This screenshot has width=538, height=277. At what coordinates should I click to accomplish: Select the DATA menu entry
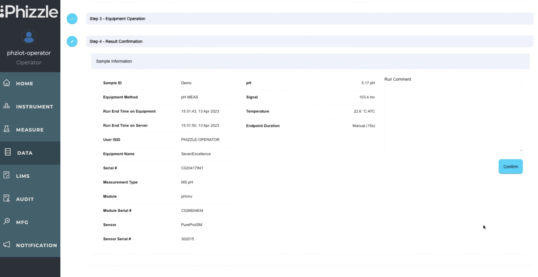25,153
